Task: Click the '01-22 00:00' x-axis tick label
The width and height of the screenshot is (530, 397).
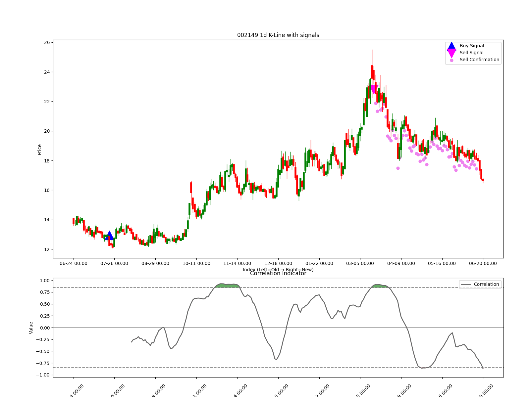Action: [x=319, y=264]
